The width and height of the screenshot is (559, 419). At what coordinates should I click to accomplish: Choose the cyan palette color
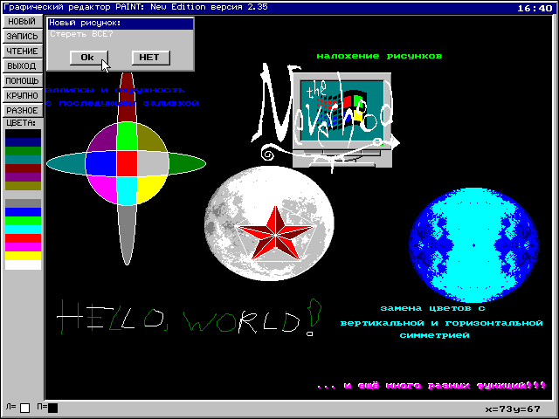pyautogui.click(x=23, y=230)
